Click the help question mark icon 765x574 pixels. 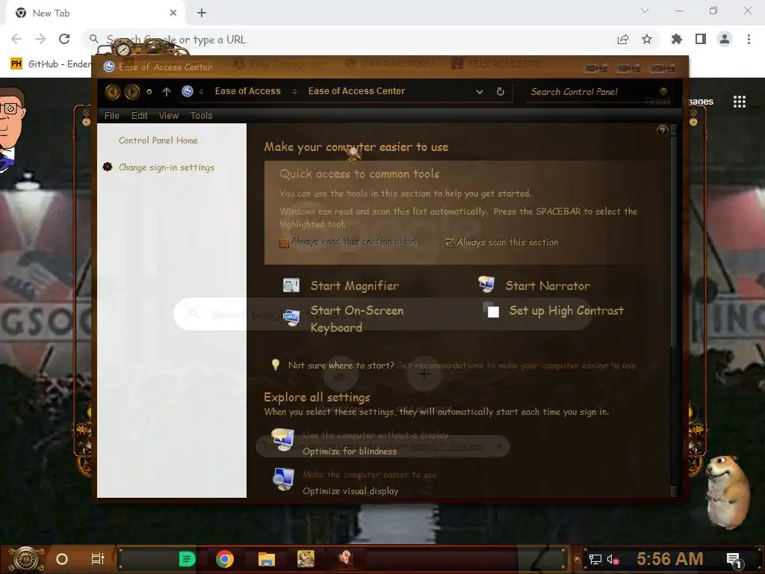click(x=662, y=130)
